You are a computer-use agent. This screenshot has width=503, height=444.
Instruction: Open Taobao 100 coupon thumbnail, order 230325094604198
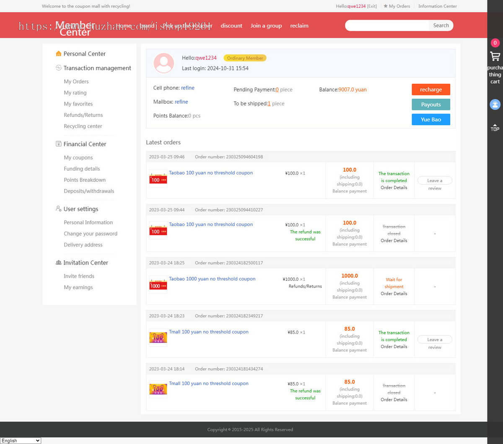point(158,179)
